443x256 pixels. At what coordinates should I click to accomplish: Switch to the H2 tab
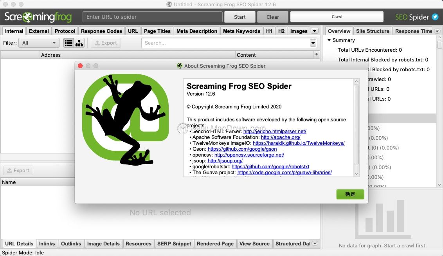coord(281,31)
